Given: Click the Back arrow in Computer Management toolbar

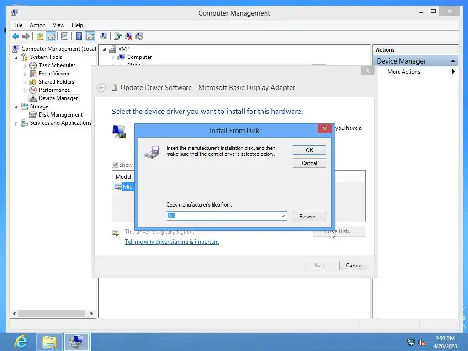Looking at the screenshot, I should [x=16, y=37].
